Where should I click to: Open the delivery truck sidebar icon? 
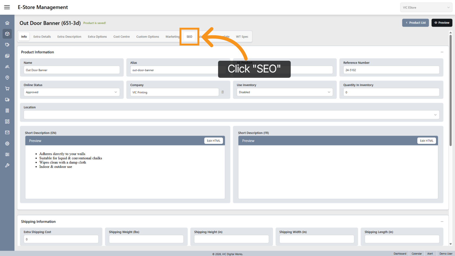(x=7, y=100)
